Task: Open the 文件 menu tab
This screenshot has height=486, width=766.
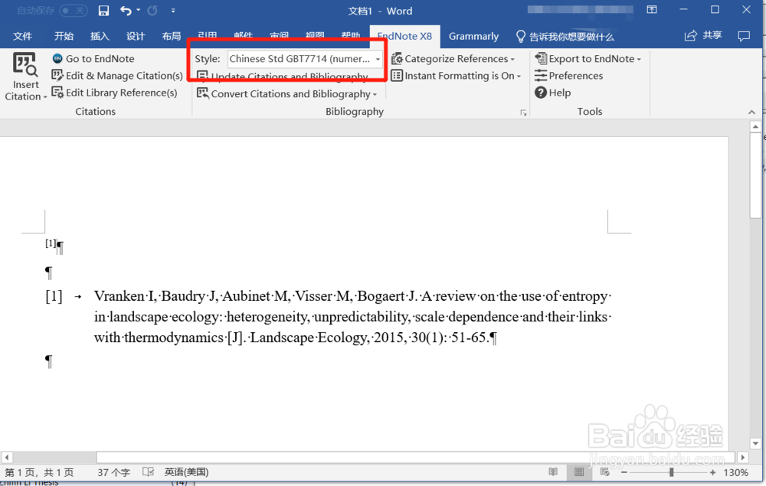Action: [x=22, y=36]
